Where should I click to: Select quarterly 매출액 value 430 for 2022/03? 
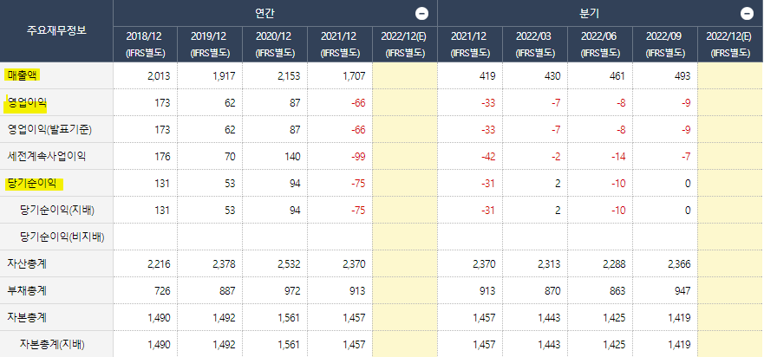point(552,76)
